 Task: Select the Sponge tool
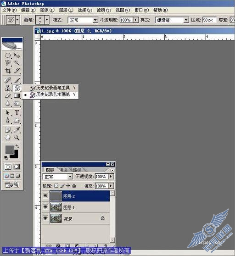17,103
